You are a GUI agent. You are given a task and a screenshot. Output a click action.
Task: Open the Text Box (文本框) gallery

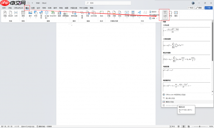[127, 15]
